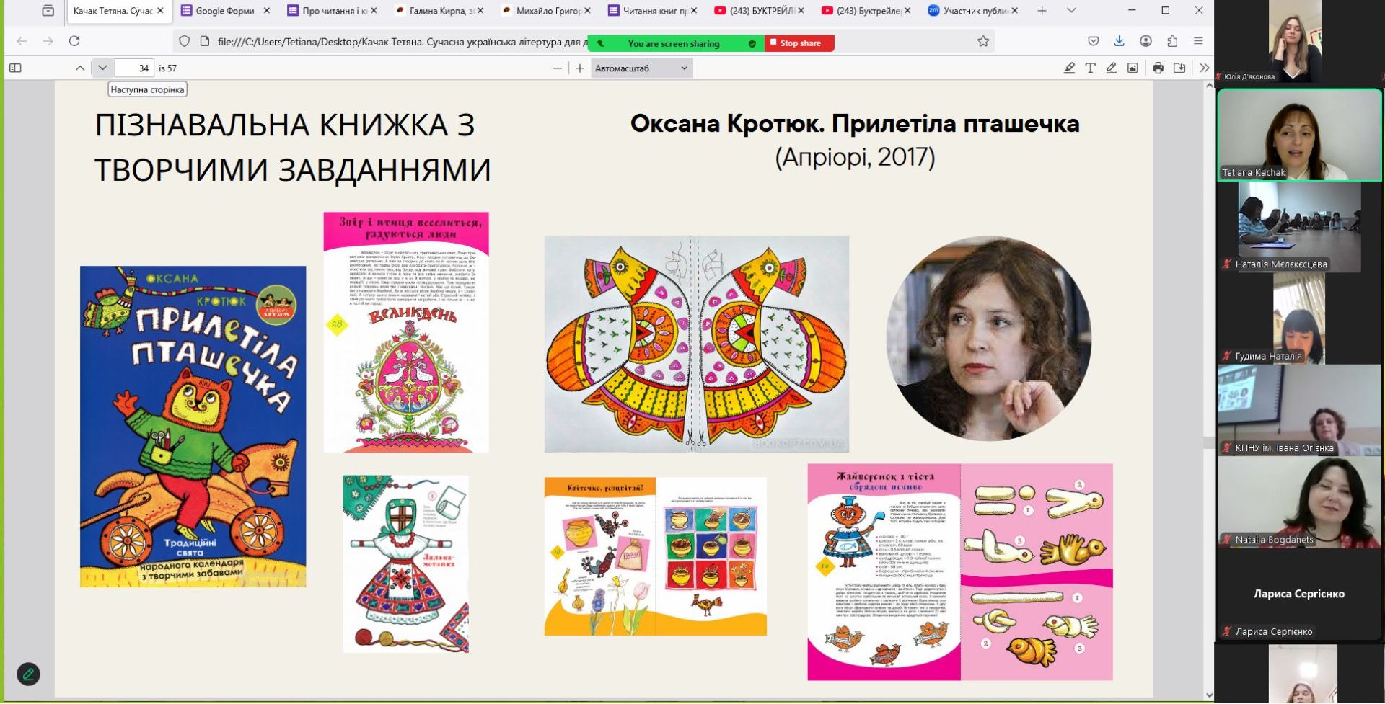Select the highlight annotation tool

[1069, 68]
